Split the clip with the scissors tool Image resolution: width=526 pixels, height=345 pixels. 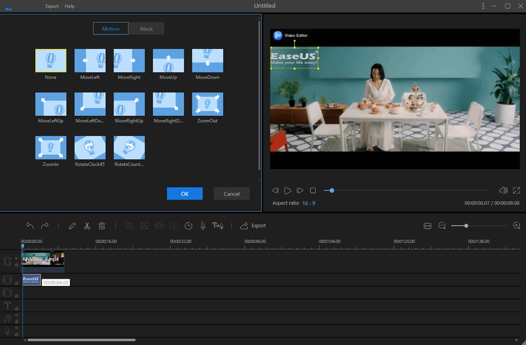point(87,225)
